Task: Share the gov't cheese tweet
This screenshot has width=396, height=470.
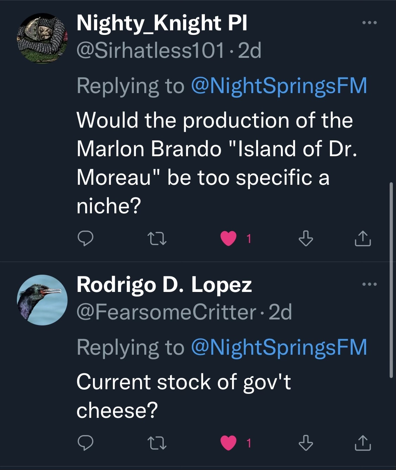Action: pos(363,443)
